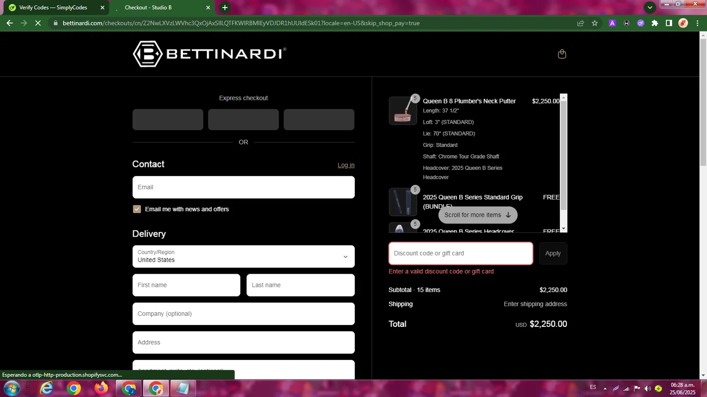This screenshot has width=707, height=397.
Task: Open Firefox from the taskbar
Action: (101, 389)
